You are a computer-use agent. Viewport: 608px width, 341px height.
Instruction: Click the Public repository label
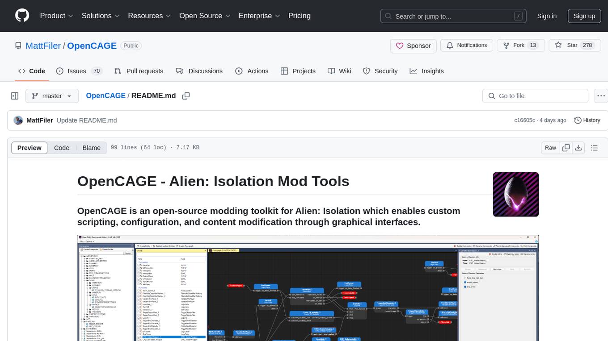pyautogui.click(x=131, y=46)
